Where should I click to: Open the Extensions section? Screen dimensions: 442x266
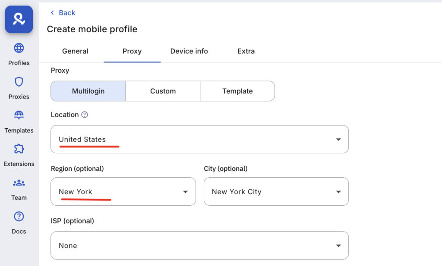pyautogui.click(x=19, y=155)
